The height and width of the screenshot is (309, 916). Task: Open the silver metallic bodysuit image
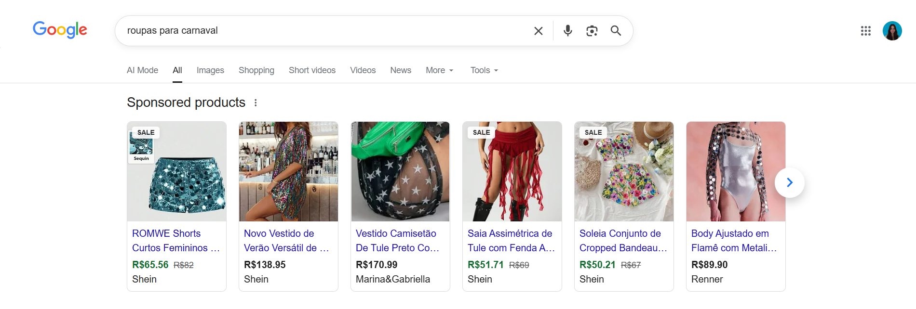coord(736,171)
